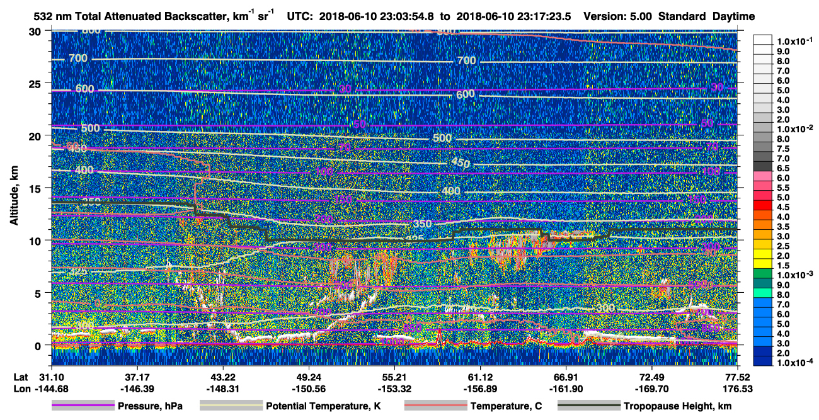Click the y-axis tick label 10

(x=37, y=240)
